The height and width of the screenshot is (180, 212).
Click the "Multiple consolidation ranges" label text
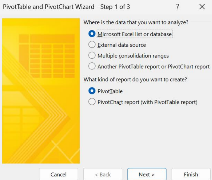click(x=133, y=56)
